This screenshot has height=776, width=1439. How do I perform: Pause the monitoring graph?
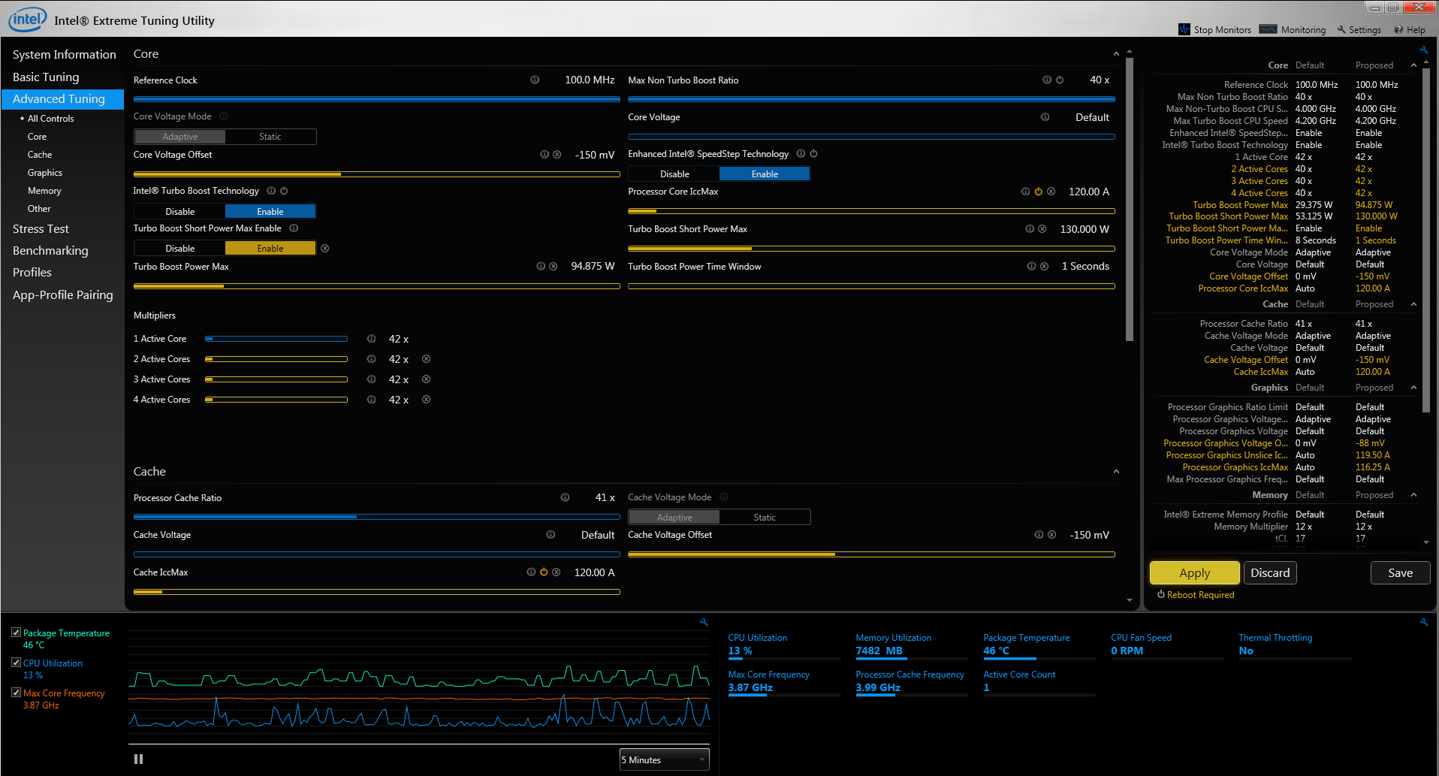point(138,759)
